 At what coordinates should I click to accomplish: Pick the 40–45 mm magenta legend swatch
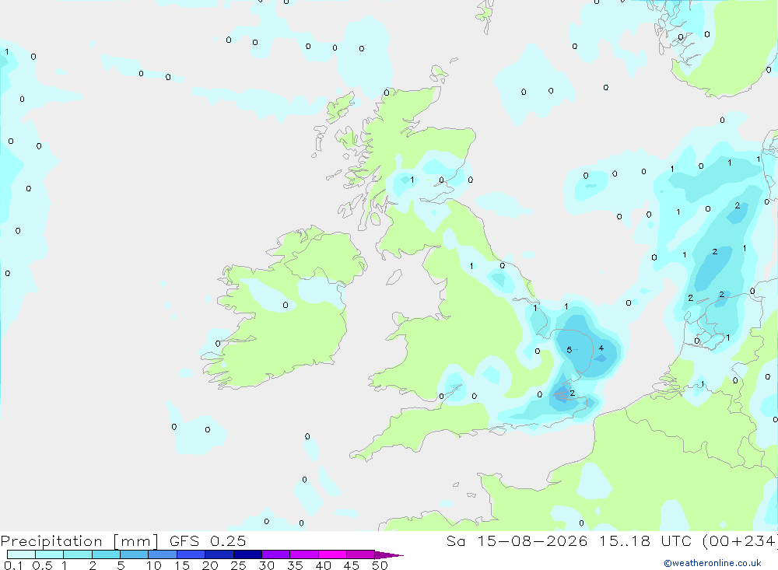(332, 554)
